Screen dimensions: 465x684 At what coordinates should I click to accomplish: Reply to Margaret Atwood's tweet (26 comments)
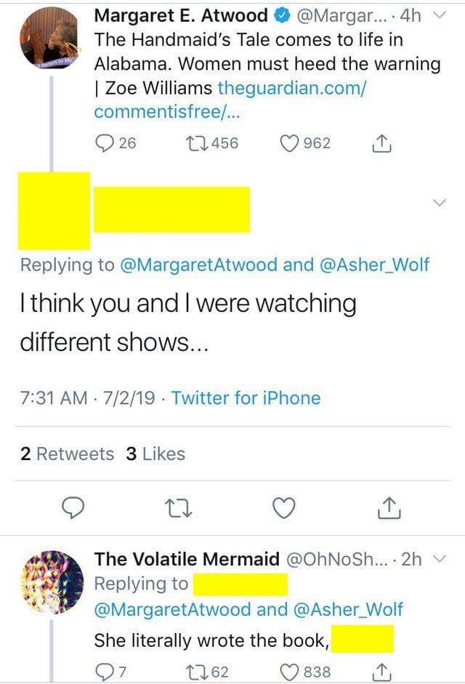pos(104,143)
